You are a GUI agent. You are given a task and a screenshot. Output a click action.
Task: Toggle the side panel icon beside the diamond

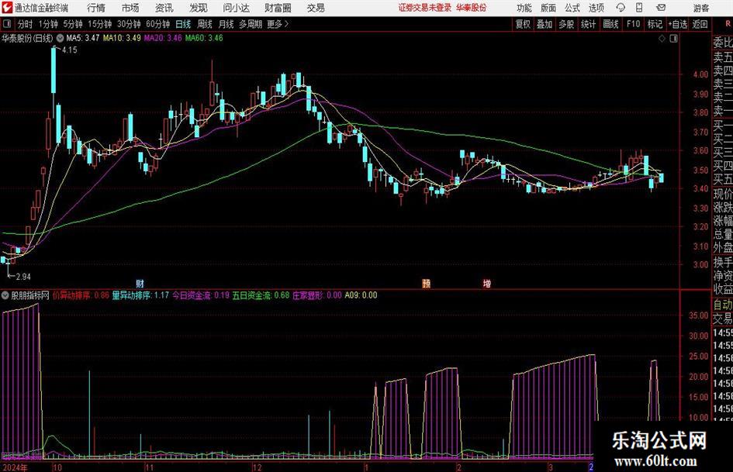[x=673, y=39]
